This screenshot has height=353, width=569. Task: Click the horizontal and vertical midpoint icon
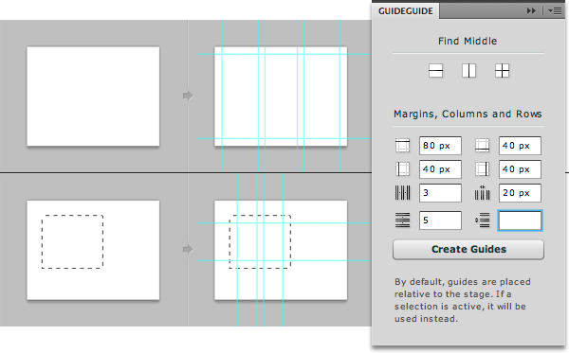point(503,71)
